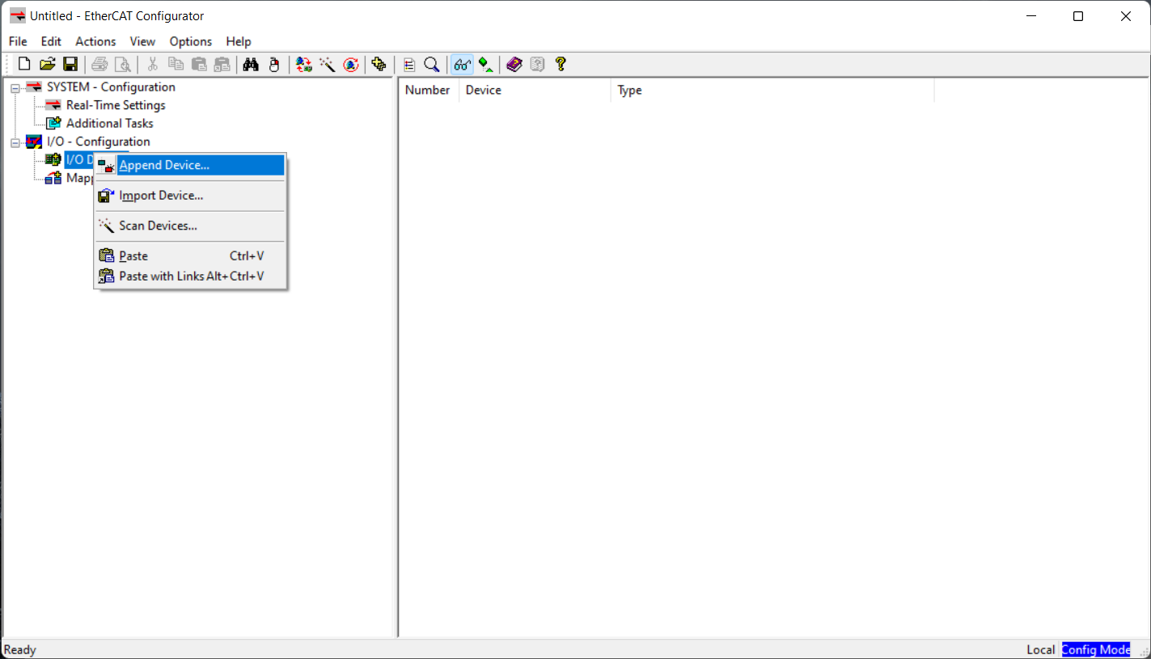This screenshot has height=659, width=1151.
Task: Click the New document toolbar icon
Action: (x=24, y=65)
